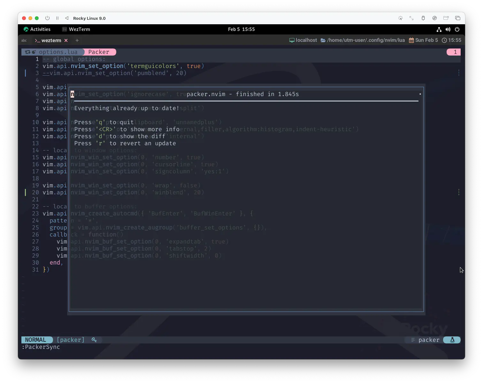Click the packer filetype label in statusline
Viewport: 483px width, 383px height.
[x=429, y=340]
